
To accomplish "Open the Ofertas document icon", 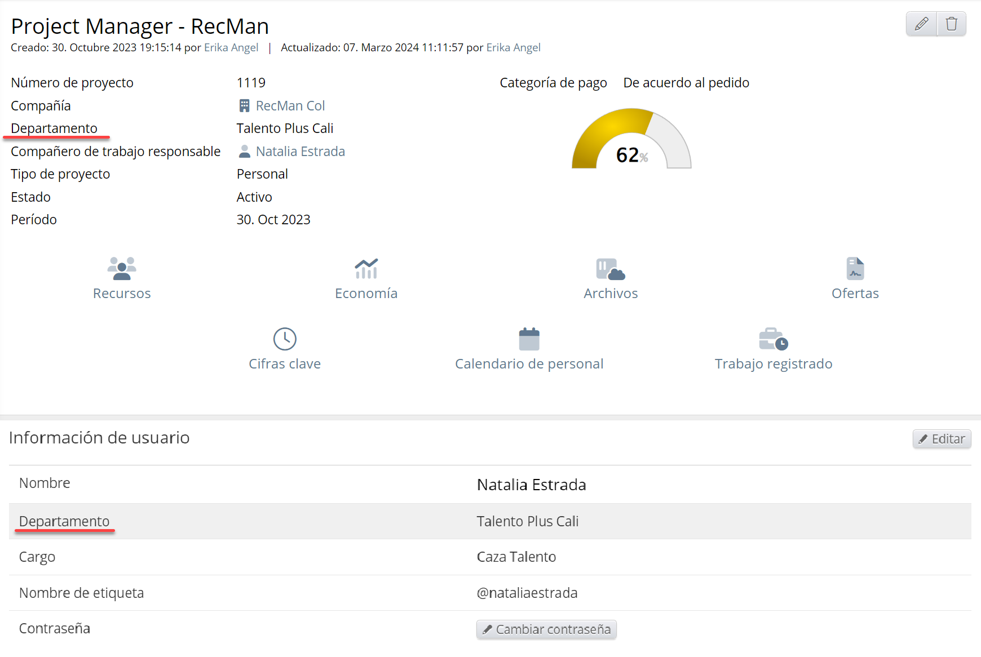I will 855,268.
